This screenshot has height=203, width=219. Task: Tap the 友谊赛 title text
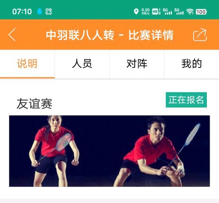pyautogui.click(x=34, y=104)
